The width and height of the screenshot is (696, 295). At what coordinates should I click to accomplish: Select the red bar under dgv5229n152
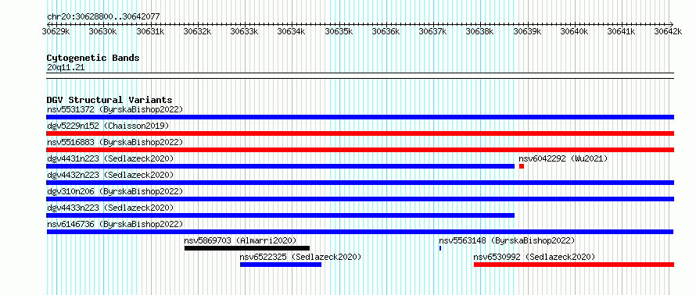[360, 133]
